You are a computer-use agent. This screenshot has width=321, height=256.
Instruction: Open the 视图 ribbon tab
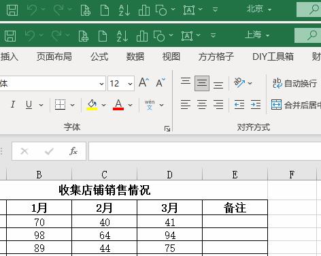coord(171,57)
